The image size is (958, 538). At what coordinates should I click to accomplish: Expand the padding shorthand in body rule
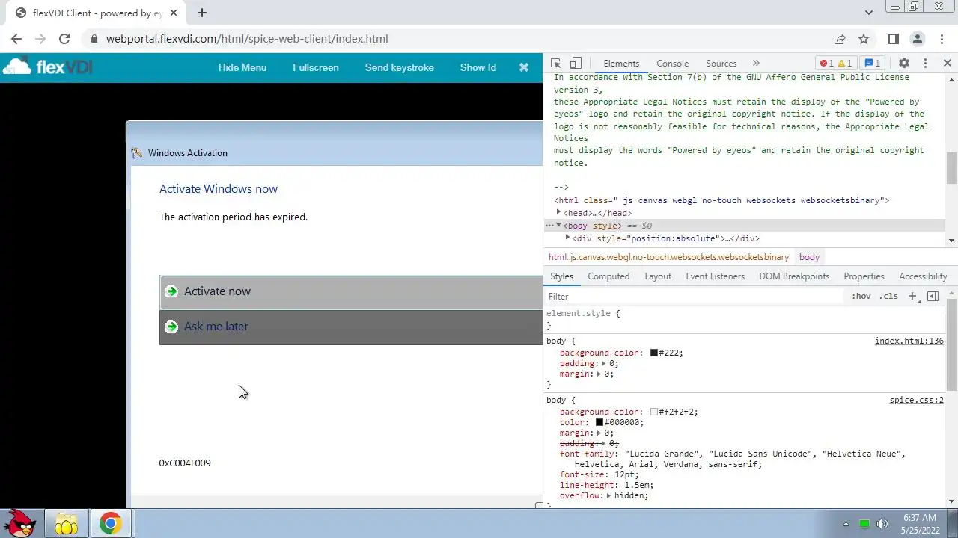click(x=603, y=364)
